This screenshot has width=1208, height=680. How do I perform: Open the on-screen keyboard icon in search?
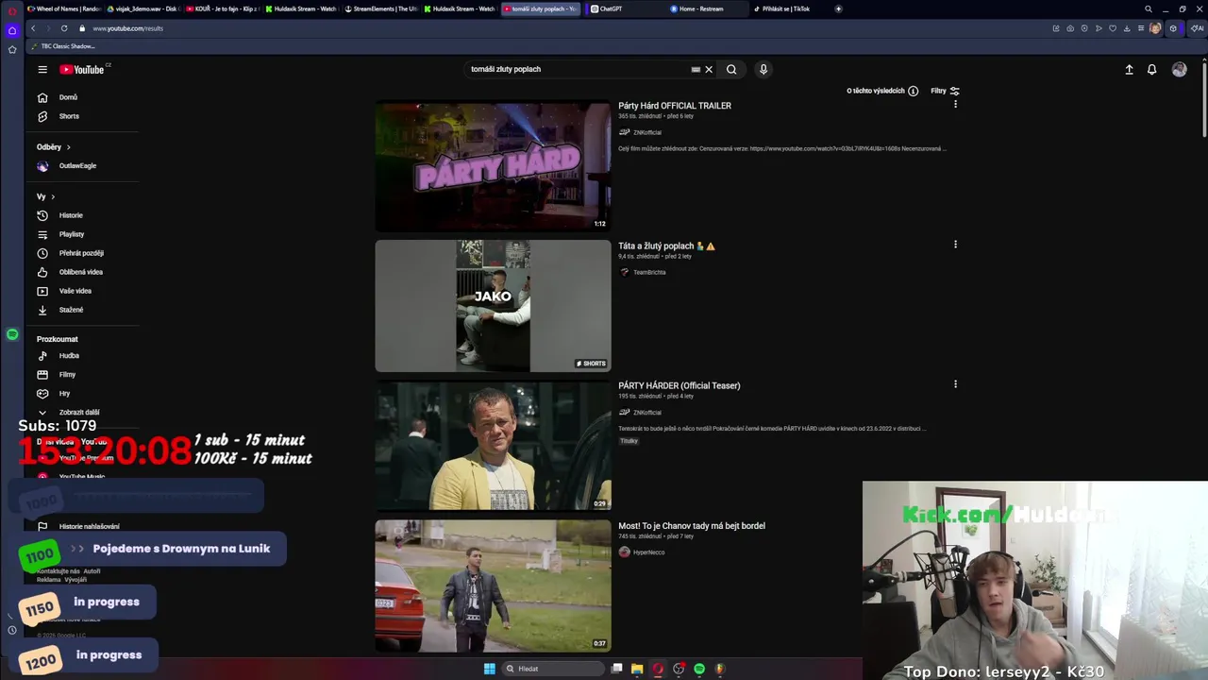(x=696, y=69)
